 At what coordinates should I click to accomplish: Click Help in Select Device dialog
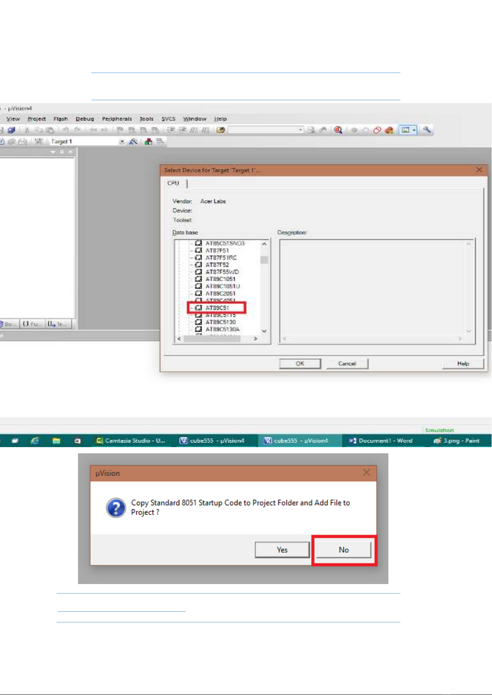(463, 363)
